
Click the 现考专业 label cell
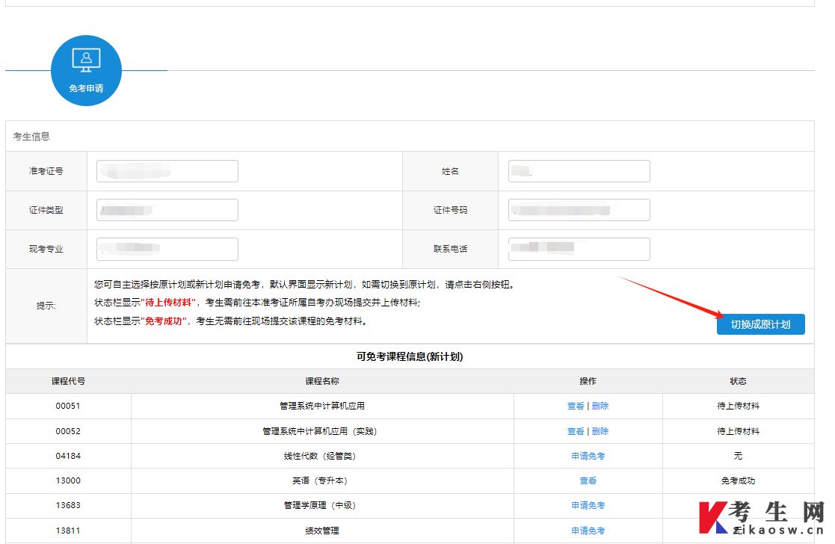pos(46,249)
